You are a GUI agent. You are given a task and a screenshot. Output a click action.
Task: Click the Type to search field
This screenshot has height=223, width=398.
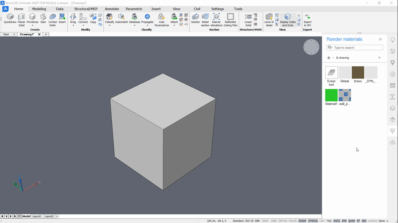[355, 48]
